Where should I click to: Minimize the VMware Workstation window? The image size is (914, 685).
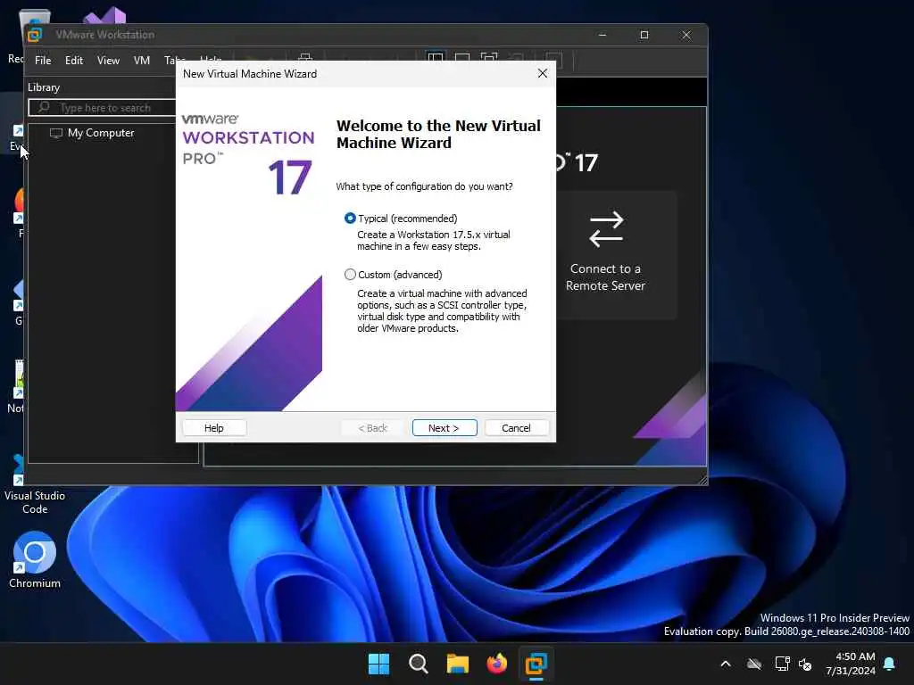602,35
